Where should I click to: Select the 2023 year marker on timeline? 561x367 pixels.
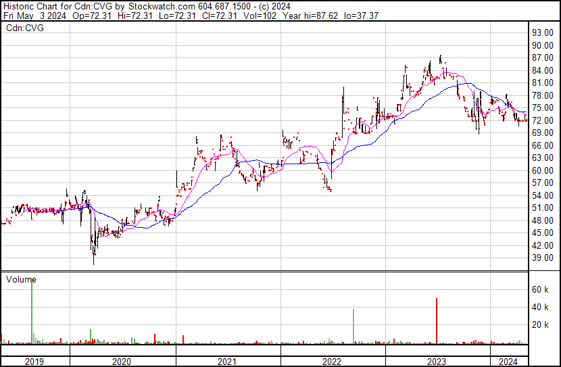tap(437, 362)
